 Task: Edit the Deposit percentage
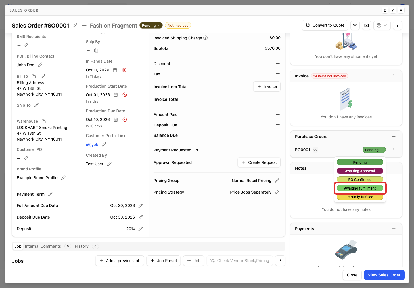(141, 229)
